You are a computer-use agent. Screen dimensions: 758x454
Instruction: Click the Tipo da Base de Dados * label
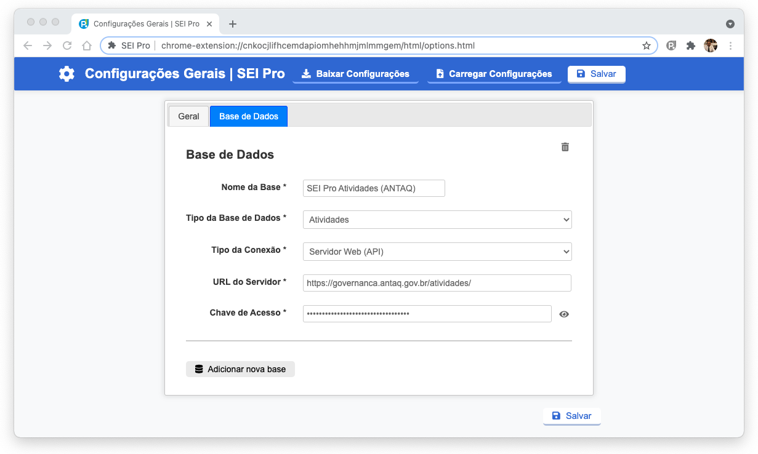pyautogui.click(x=236, y=218)
